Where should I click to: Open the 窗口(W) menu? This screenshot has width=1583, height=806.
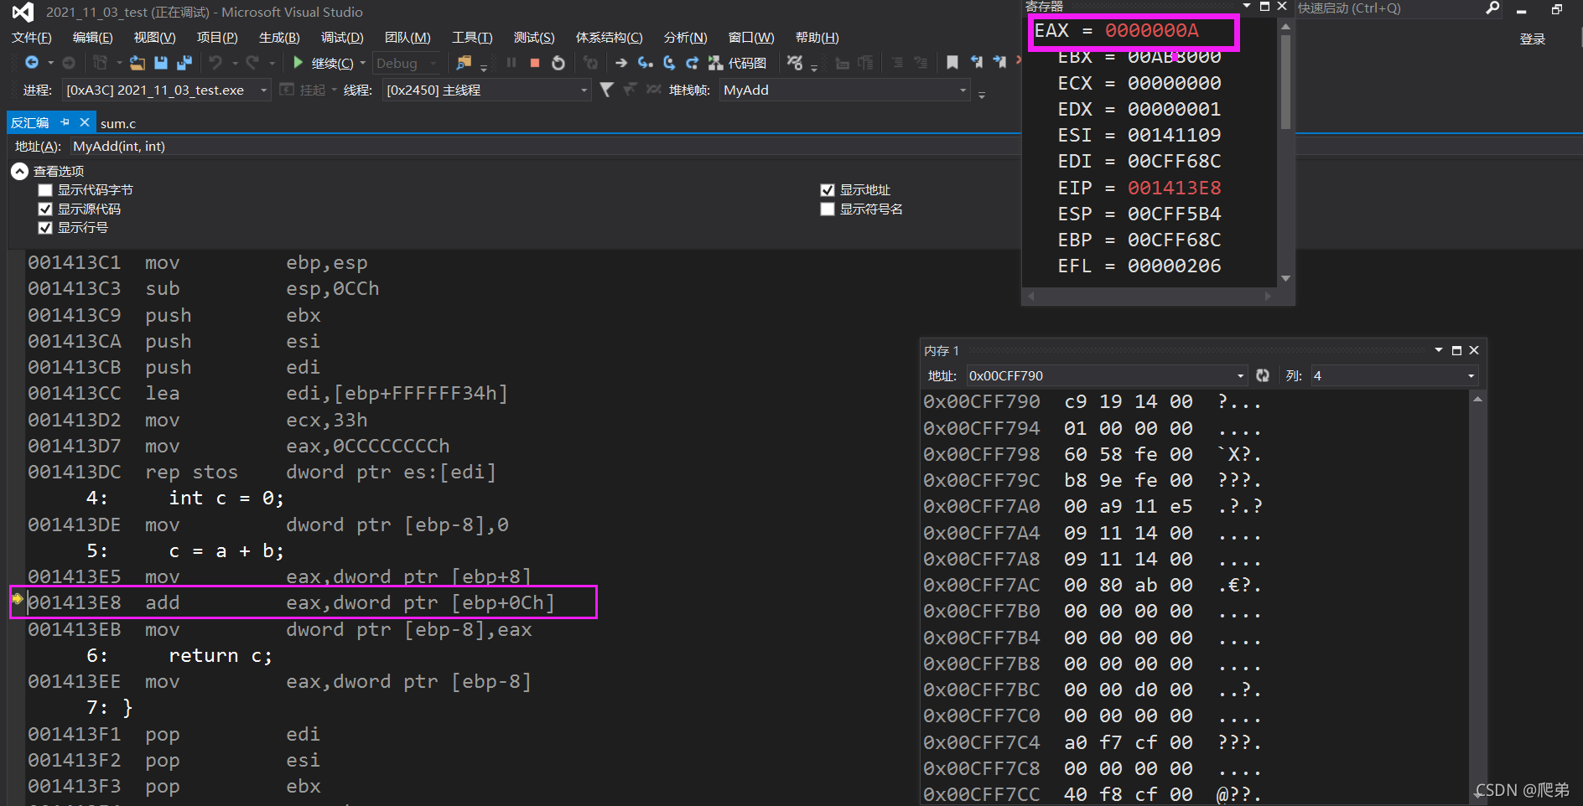click(751, 38)
